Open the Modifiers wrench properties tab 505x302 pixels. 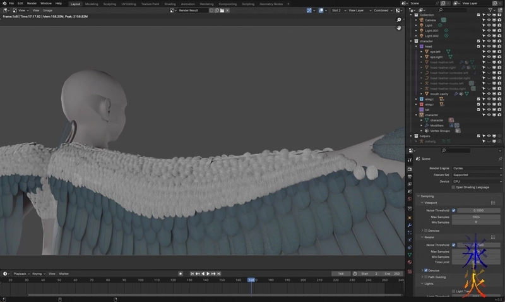pos(410,224)
